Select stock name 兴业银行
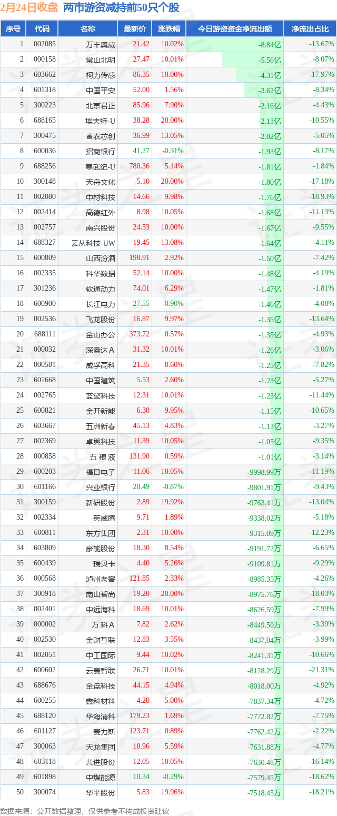Image resolution: width=337 pixels, height=816 pixels. tap(101, 487)
